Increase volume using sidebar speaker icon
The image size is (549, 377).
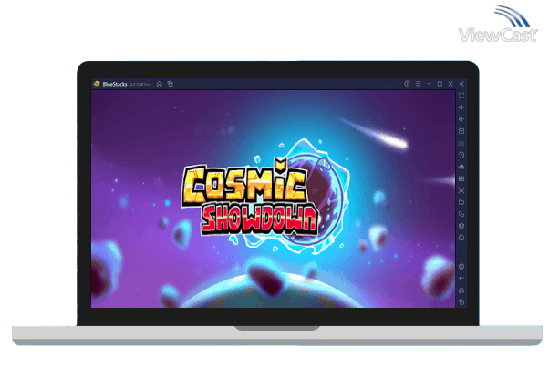coord(461,107)
